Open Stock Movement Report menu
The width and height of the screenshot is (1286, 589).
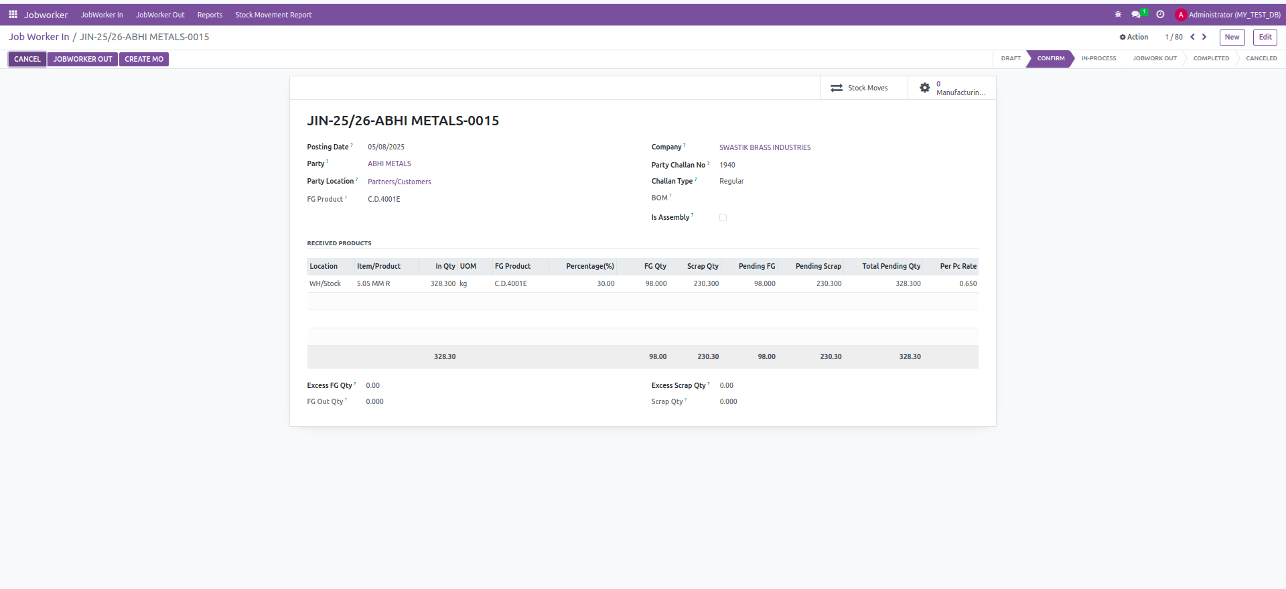pos(273,15)
